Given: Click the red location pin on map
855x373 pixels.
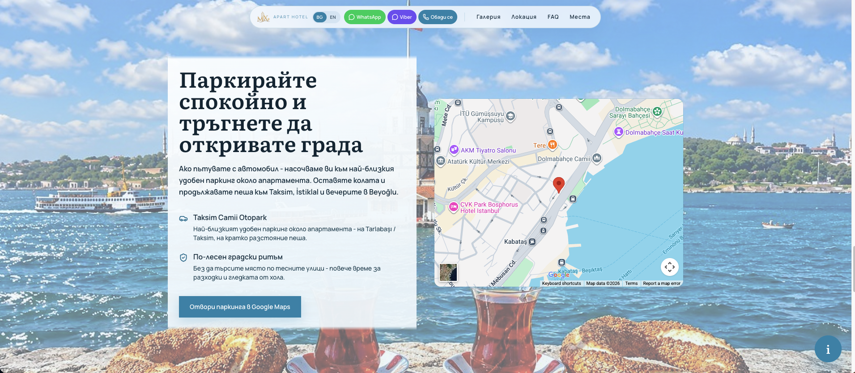Looking at the screenshot, I should pos(559,185).
